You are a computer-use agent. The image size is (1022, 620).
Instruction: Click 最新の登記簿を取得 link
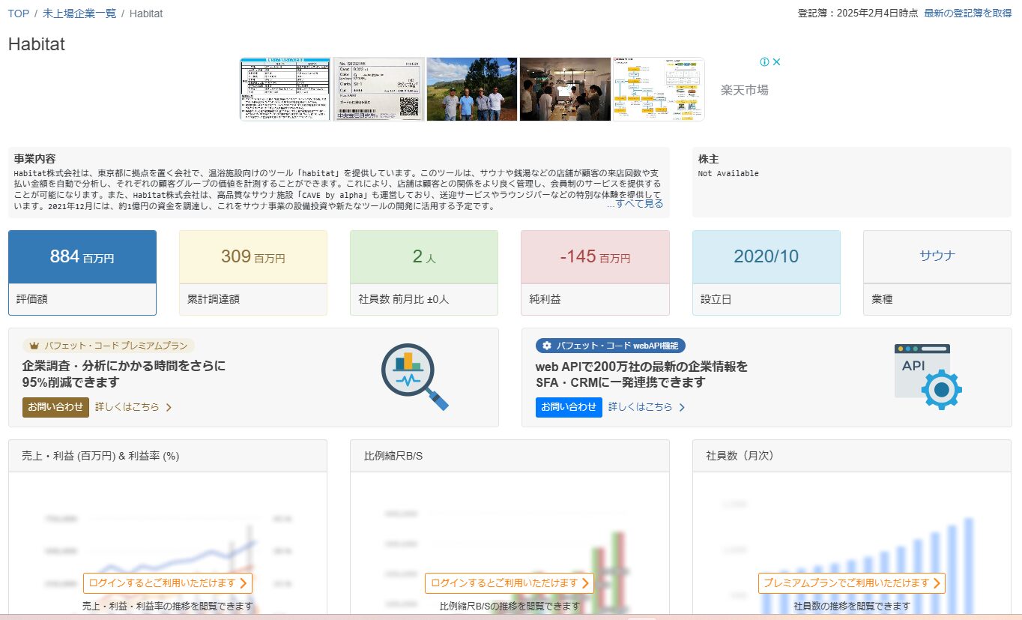968,13
